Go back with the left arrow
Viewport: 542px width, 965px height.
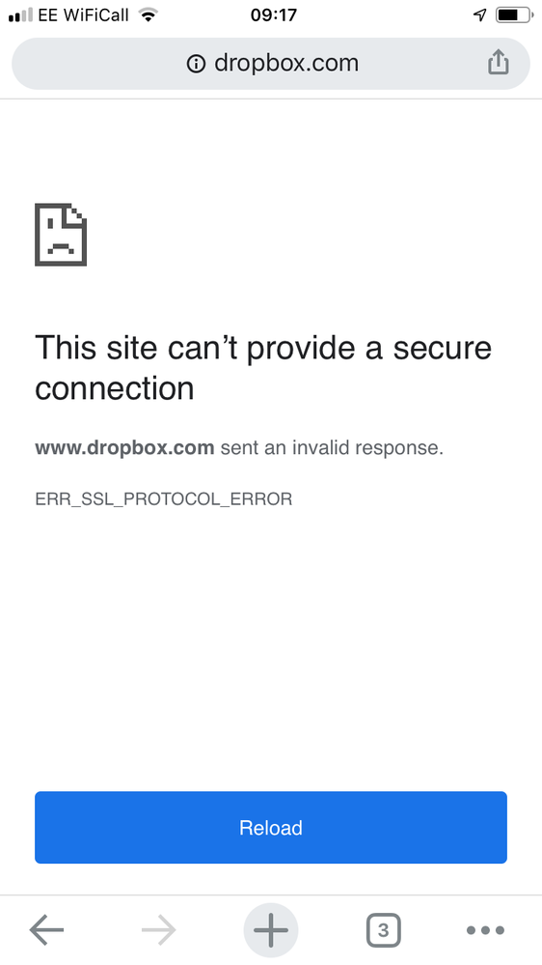point(46,930)
